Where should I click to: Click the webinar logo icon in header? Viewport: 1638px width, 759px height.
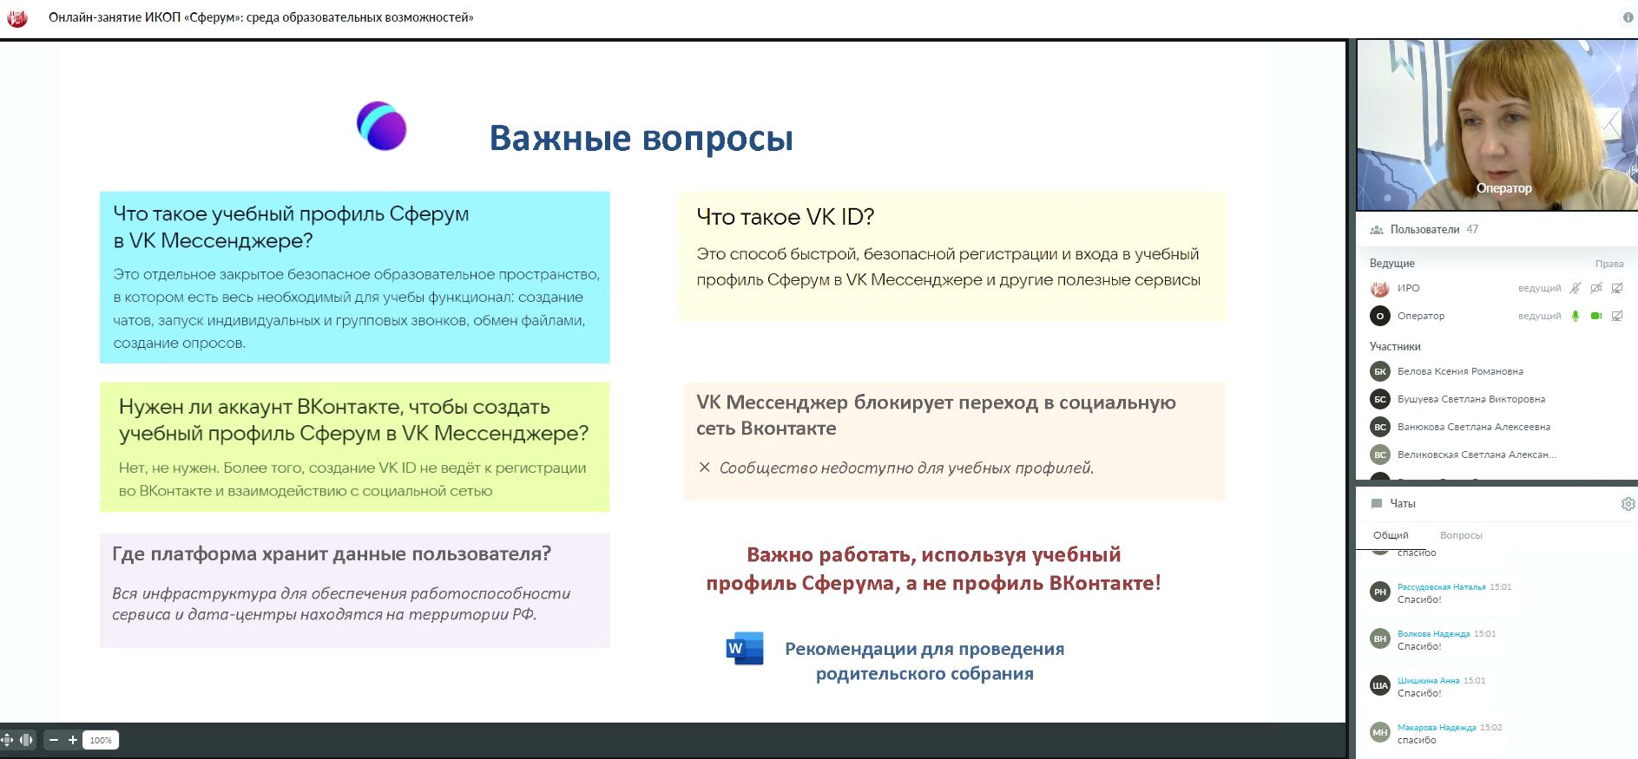pyautogui.click(x=17, y=17)
